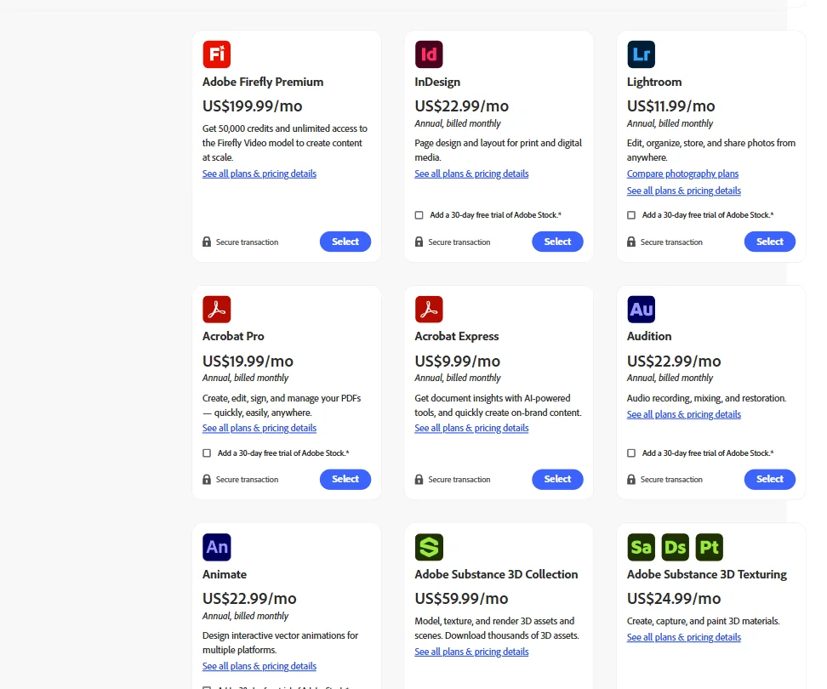Click the Lightroom app icon
827x689 pixels.
pyautogui.click(x=641, y=54)
